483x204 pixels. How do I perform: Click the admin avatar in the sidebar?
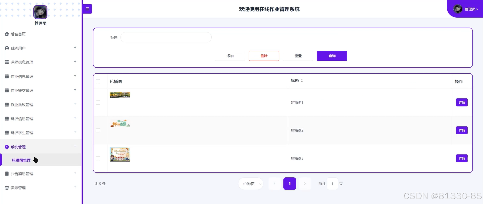click(40, 12)
